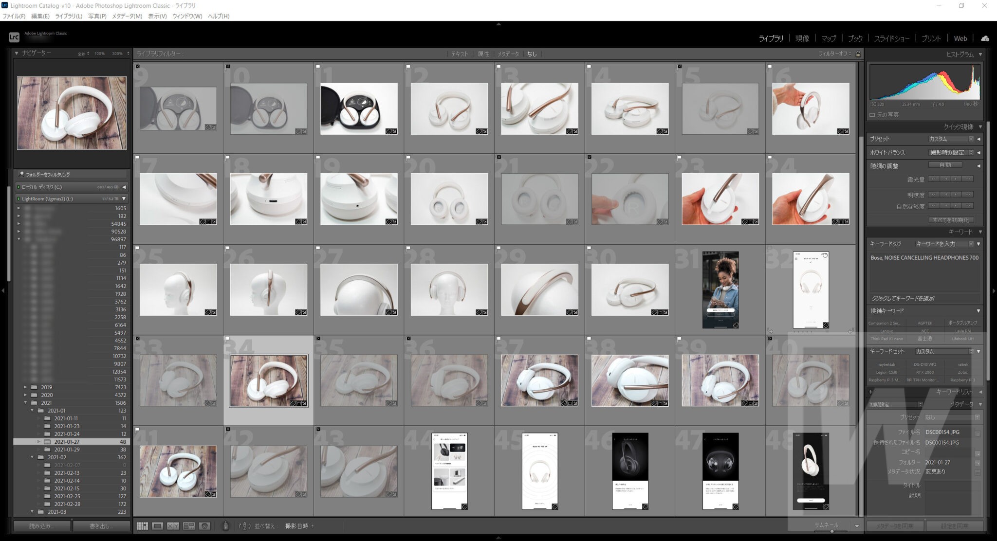Check the 元の写真 option under the histogram

coord(872,115)
